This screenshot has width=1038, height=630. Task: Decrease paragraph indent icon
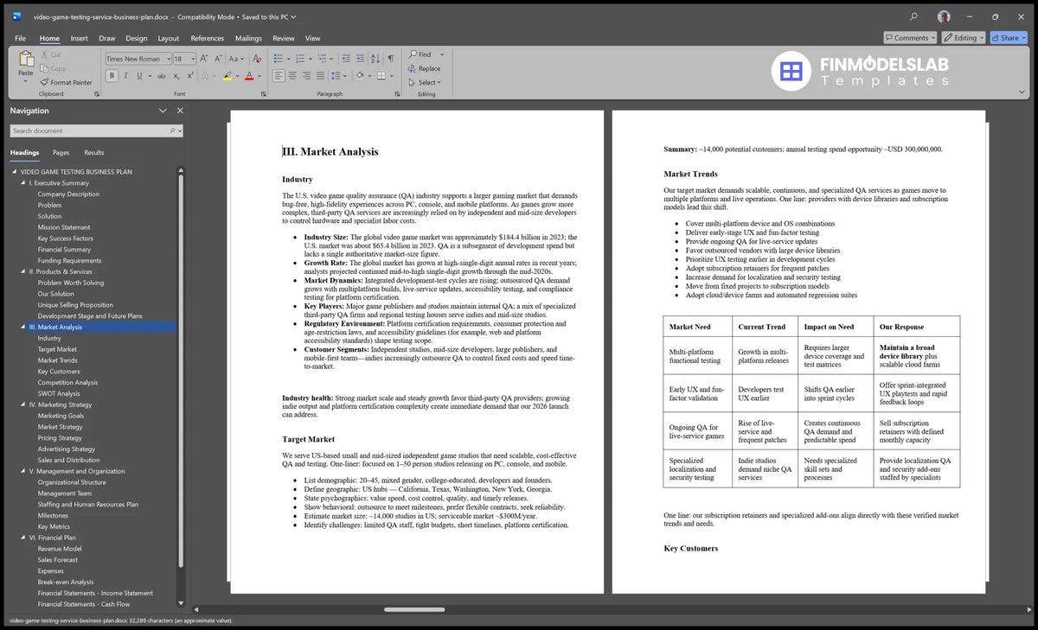pyautogui.click(x=347, y=59)
